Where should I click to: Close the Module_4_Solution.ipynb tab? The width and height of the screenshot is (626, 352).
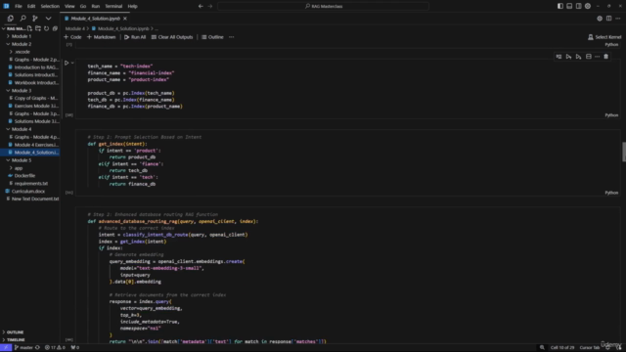(125, 19)
